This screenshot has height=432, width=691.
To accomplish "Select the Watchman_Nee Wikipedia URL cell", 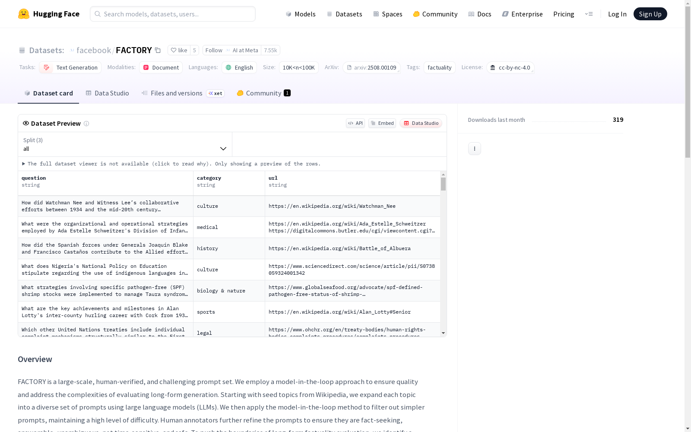I will pos(352,206).
